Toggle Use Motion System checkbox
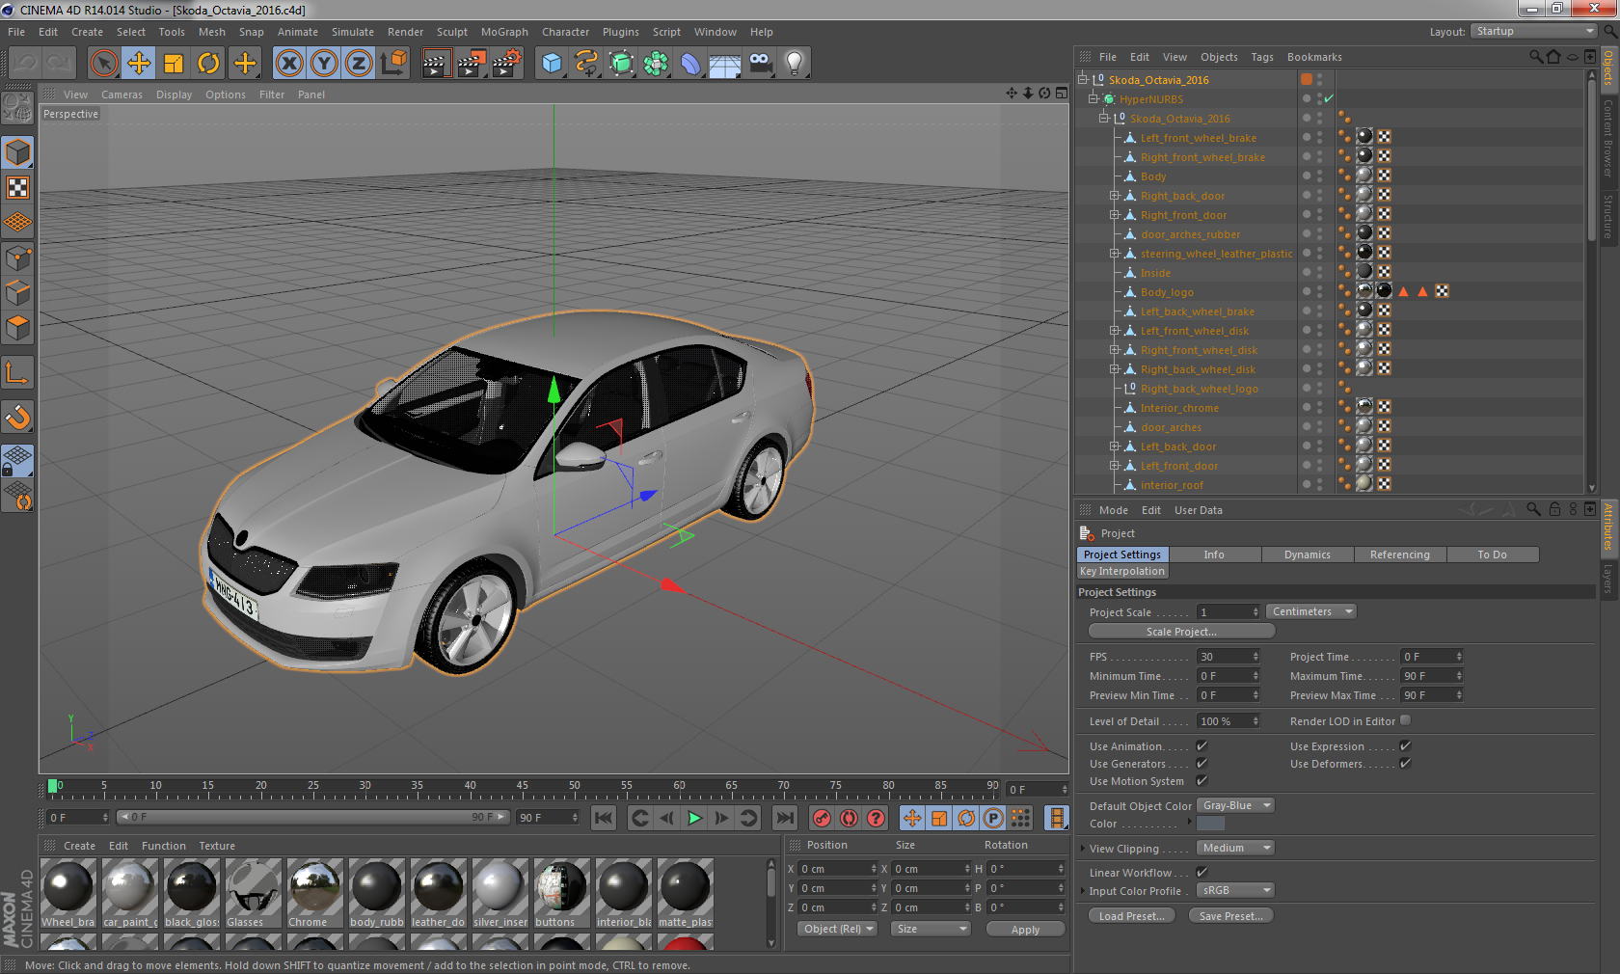 (1201, 781)
